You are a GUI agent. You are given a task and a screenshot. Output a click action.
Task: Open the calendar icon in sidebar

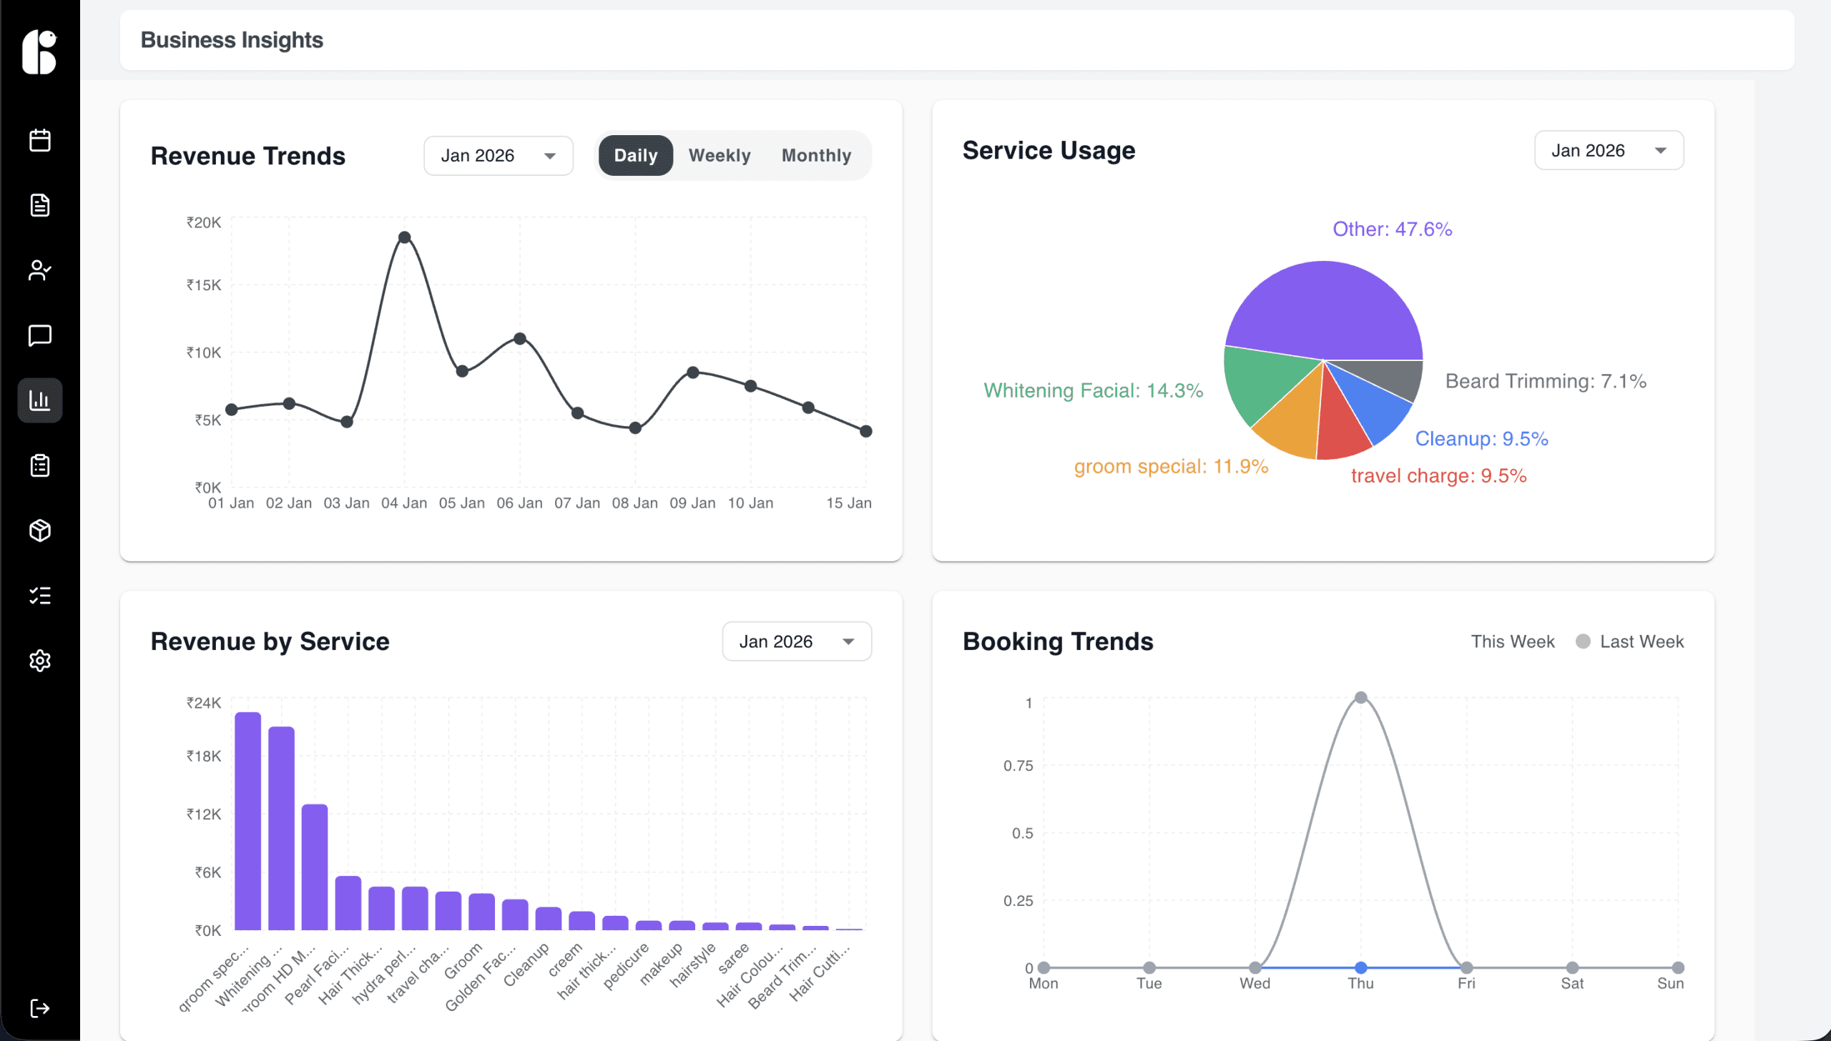40,140
